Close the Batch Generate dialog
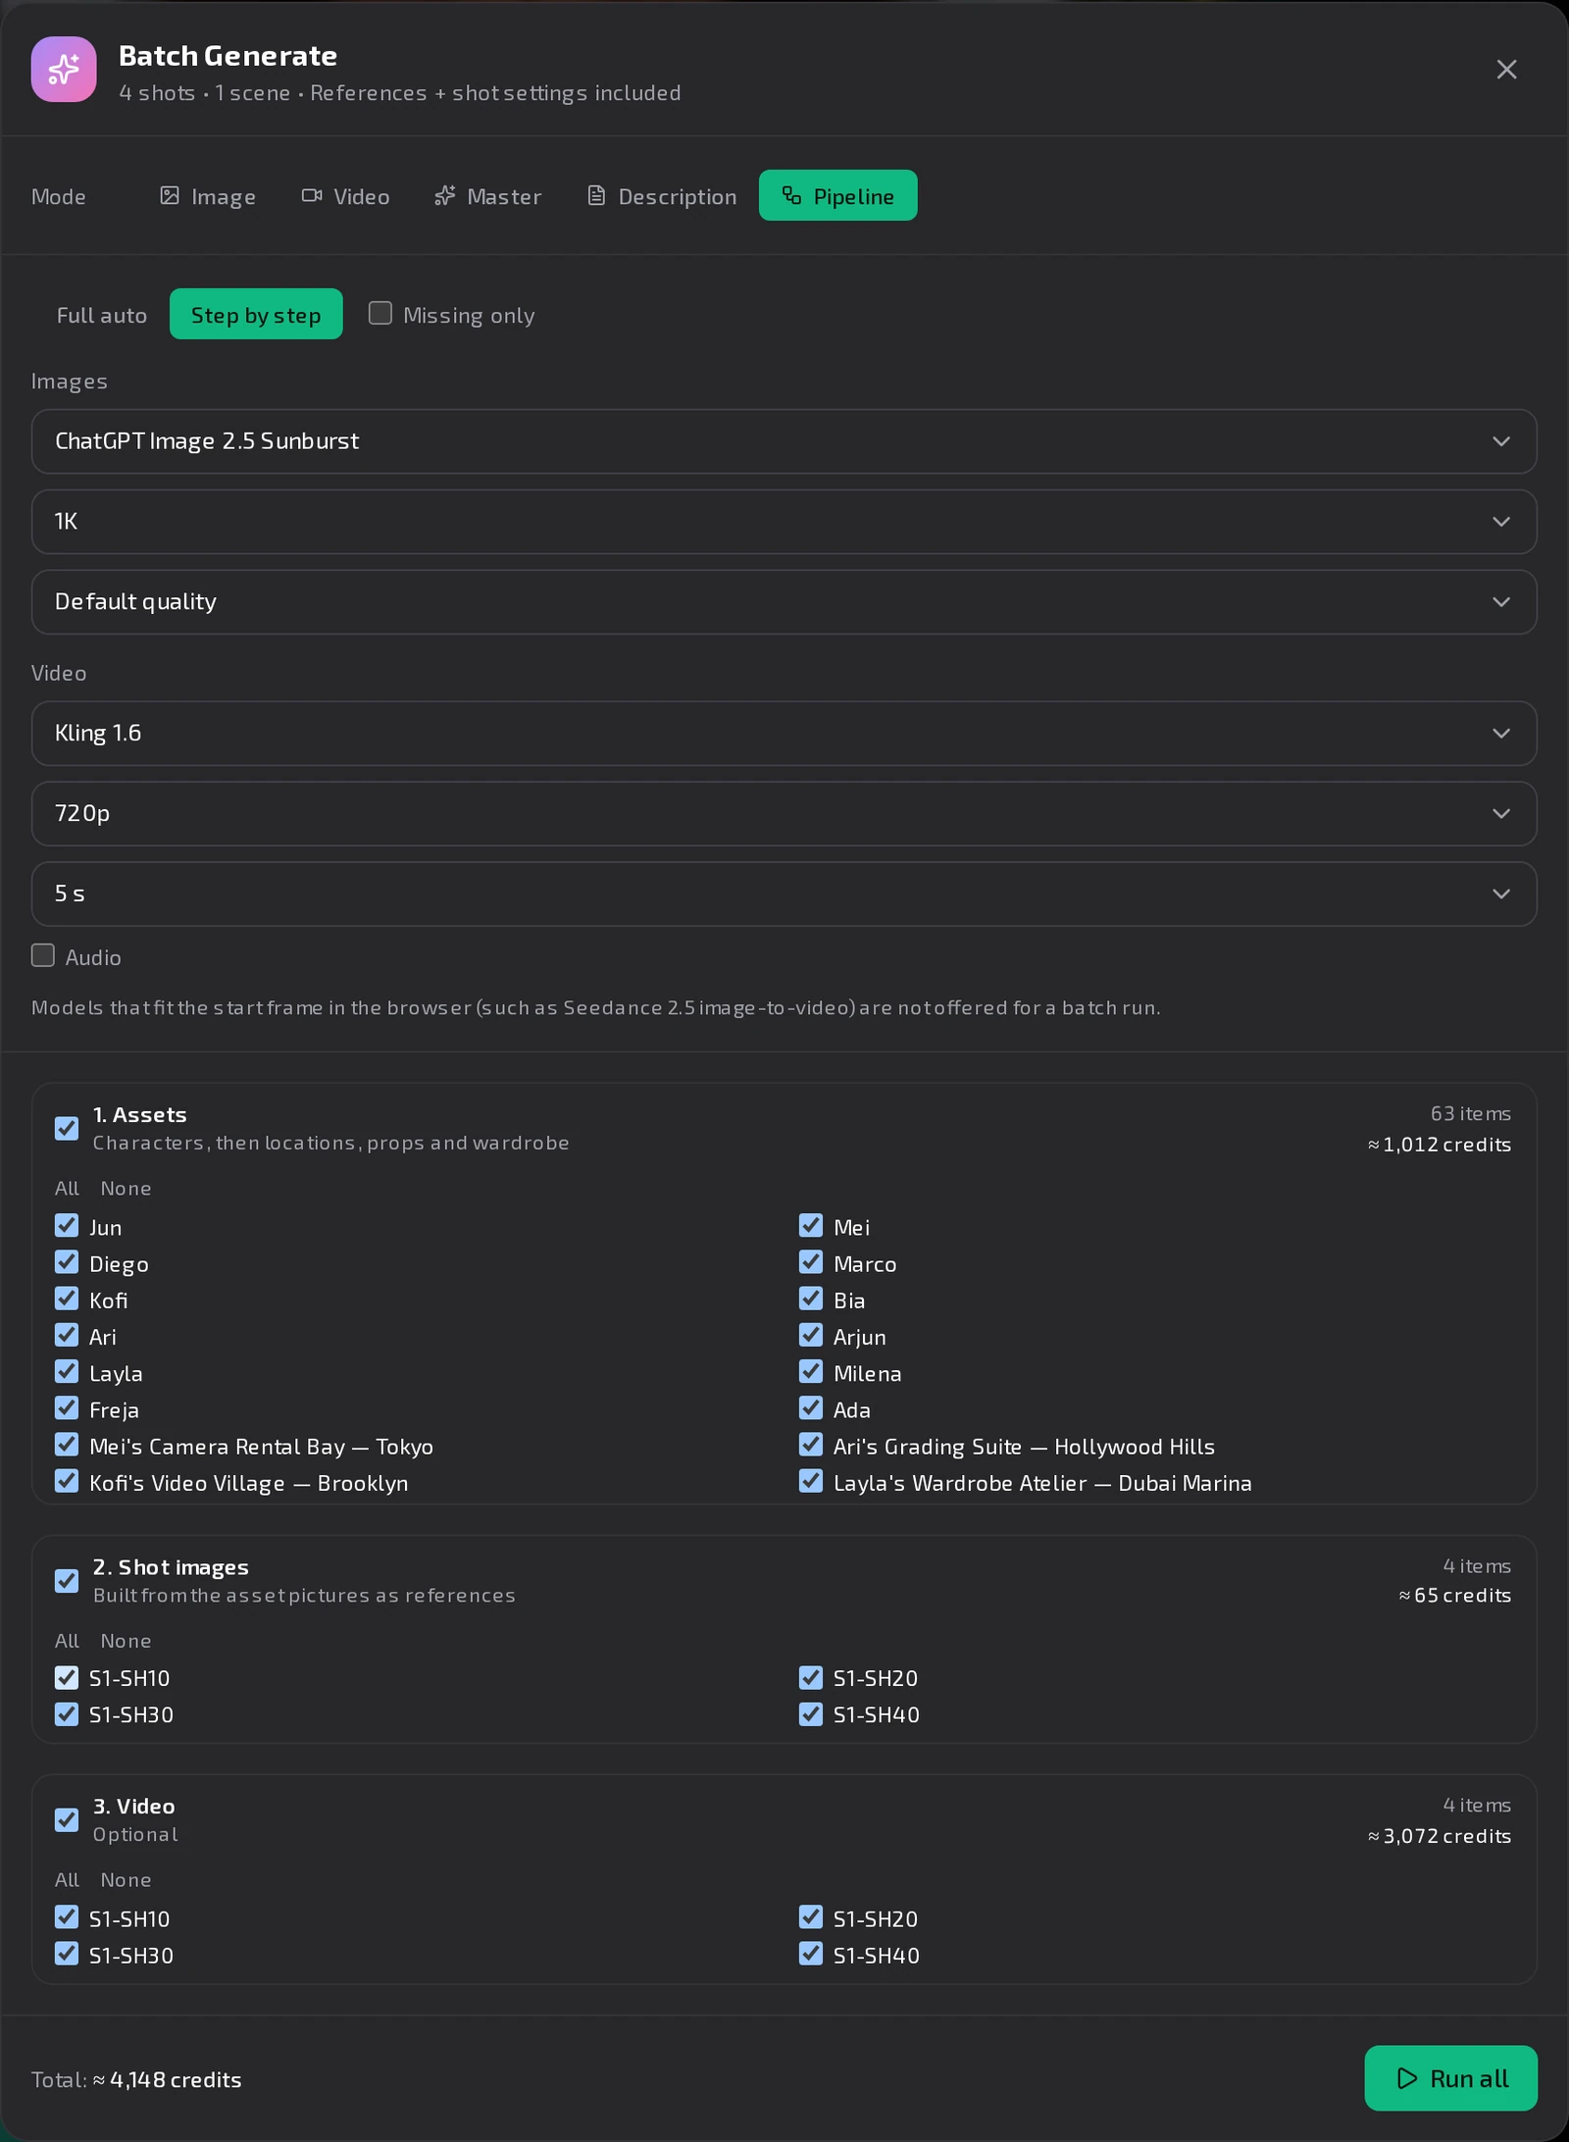The height and width of the screenshot is (2142, 1569). [1506, 70]
